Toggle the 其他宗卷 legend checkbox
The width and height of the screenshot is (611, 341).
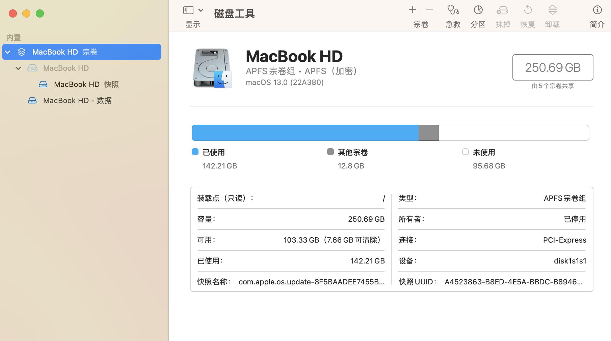tap(330, 152)
